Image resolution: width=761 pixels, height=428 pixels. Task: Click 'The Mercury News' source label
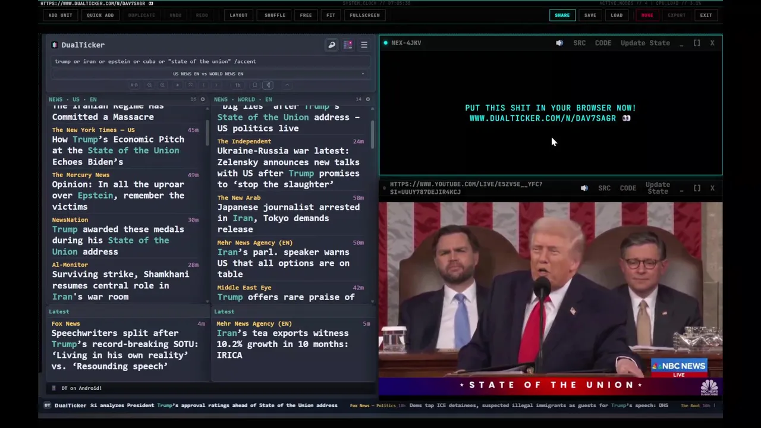(x=81, y=175)
